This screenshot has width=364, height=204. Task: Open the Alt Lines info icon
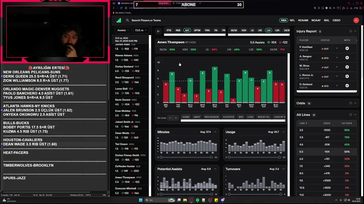(x=351, y=115)
